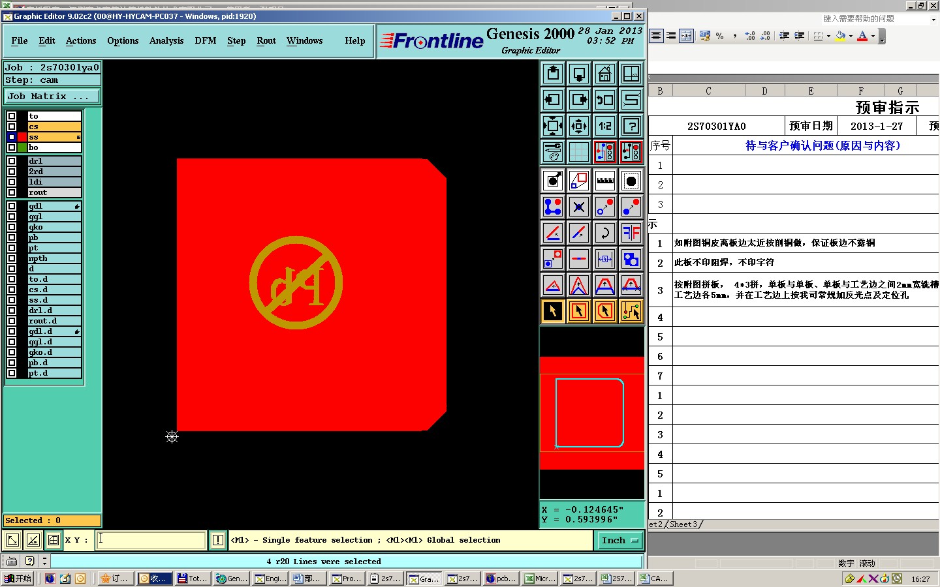Select the net path select tool
Screen dimensions: 940x587
point(631,311)
